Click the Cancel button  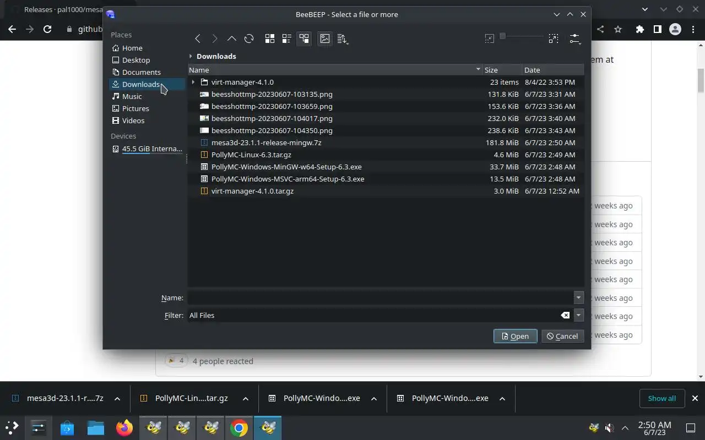(562, 336)
